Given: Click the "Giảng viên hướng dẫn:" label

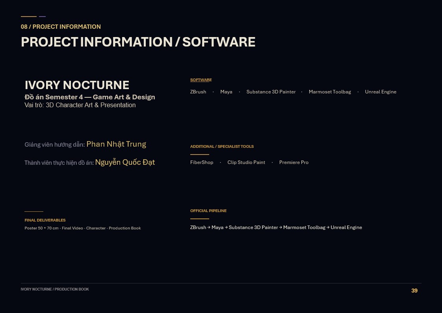Looking at the screenshot, I should point(55,145).
